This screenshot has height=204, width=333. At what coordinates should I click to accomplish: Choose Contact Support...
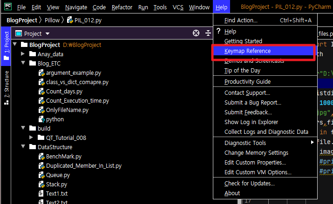tap(265, 93)
